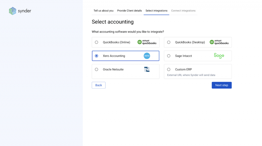Go to Tell us about you tab
Viewport: 262px width, 146px height.
point(103,11)
